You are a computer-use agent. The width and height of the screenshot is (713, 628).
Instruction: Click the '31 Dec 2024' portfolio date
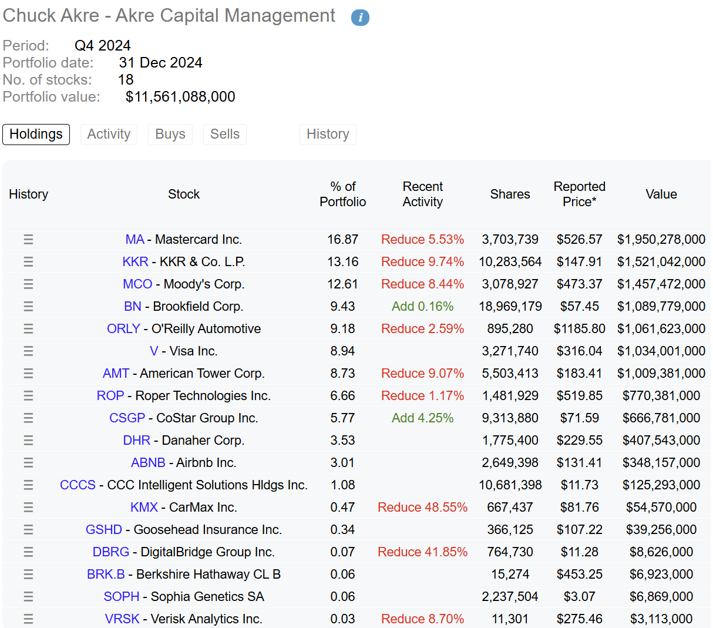(x=161, y=62)
